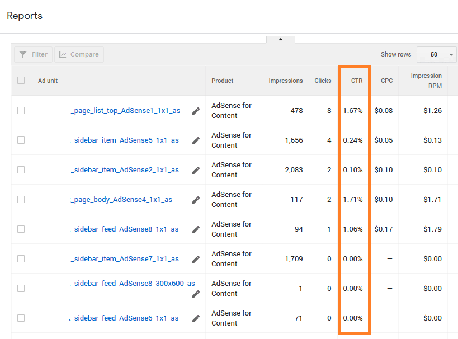Image resolution: width=458 pixels, height=339 pixels.
Task: Sort by the Clicks column header
Action: [323, 81]
